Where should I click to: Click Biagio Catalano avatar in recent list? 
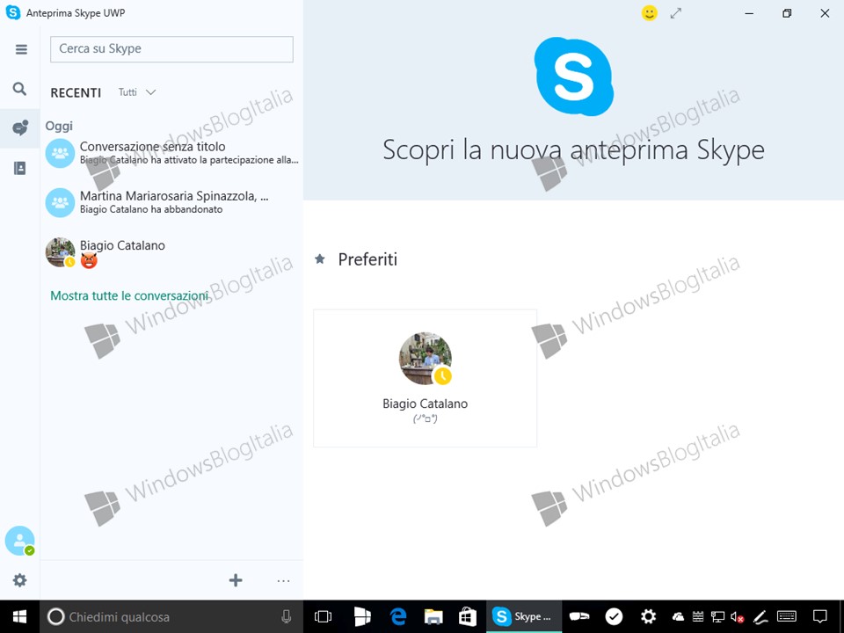pyautogui.click(x=60, y=252)
